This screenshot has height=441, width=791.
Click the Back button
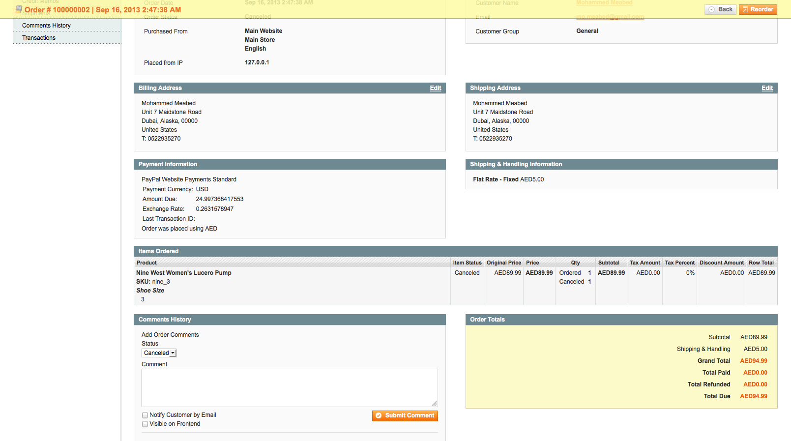tap(721, 9)
